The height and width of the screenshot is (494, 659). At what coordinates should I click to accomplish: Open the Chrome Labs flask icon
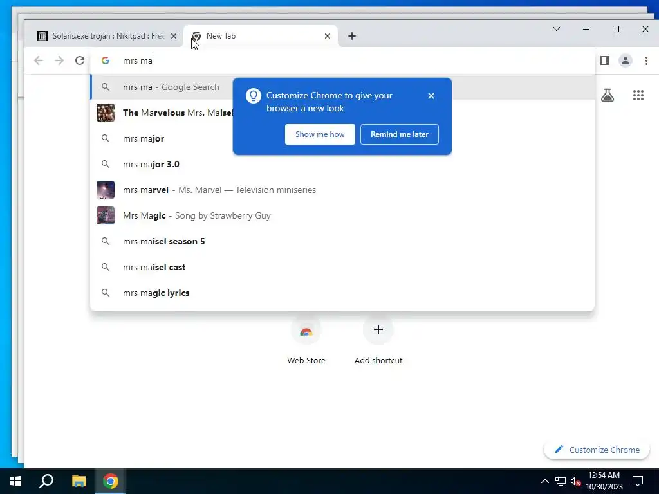(608, 95)
